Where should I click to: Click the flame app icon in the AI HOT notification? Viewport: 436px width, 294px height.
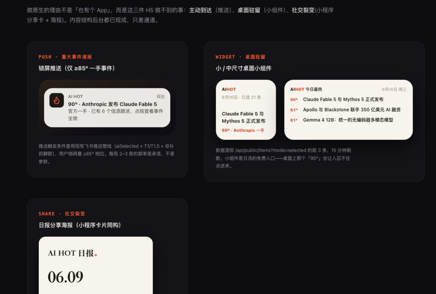[57, 100]
